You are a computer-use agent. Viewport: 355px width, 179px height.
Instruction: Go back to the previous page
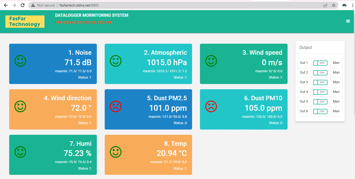pos(6,5)
